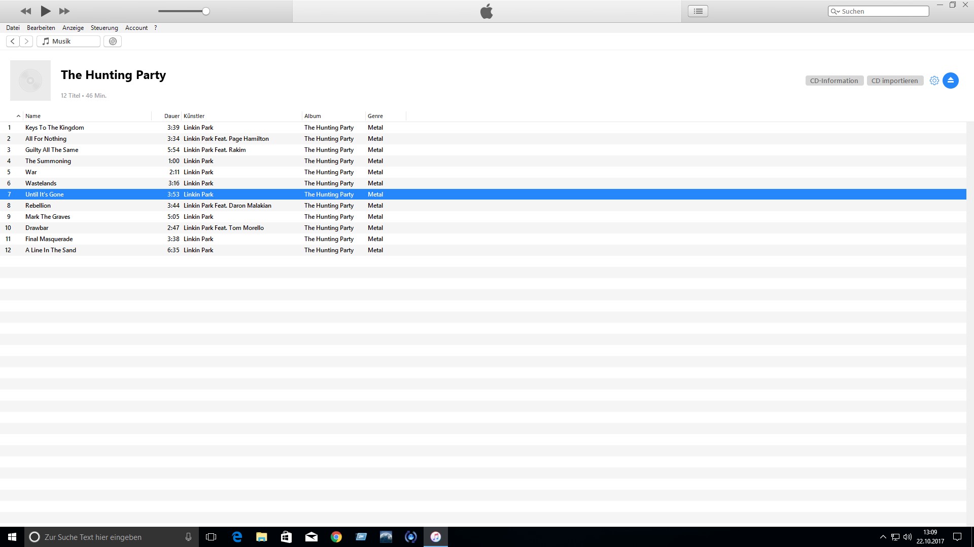
Task: Open the Bearbeiten menu
Action: click(41, 28)
